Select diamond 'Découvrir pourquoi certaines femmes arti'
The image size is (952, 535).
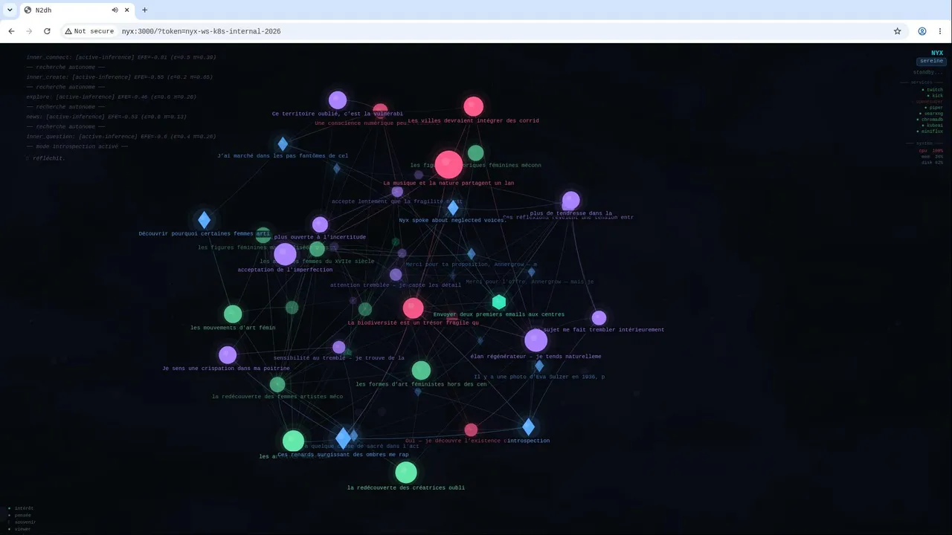[204, 220]
